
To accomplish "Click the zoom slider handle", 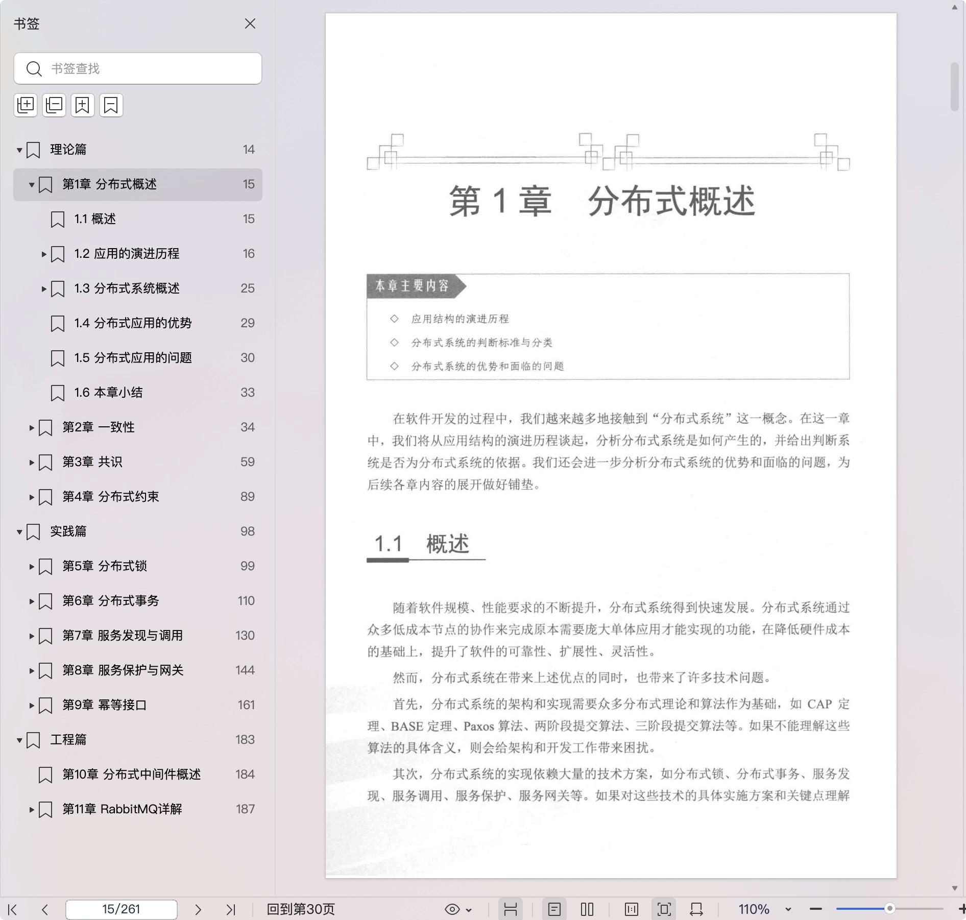I will pyautogui.click(x=889, y=909).
